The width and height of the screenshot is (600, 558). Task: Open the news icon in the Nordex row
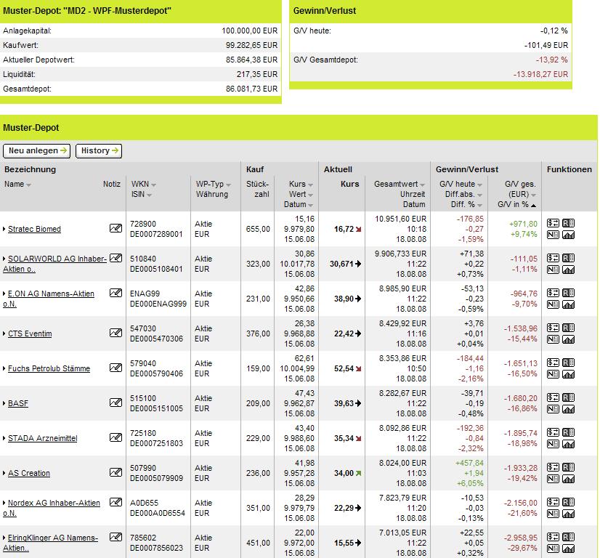tap(553, 513)
